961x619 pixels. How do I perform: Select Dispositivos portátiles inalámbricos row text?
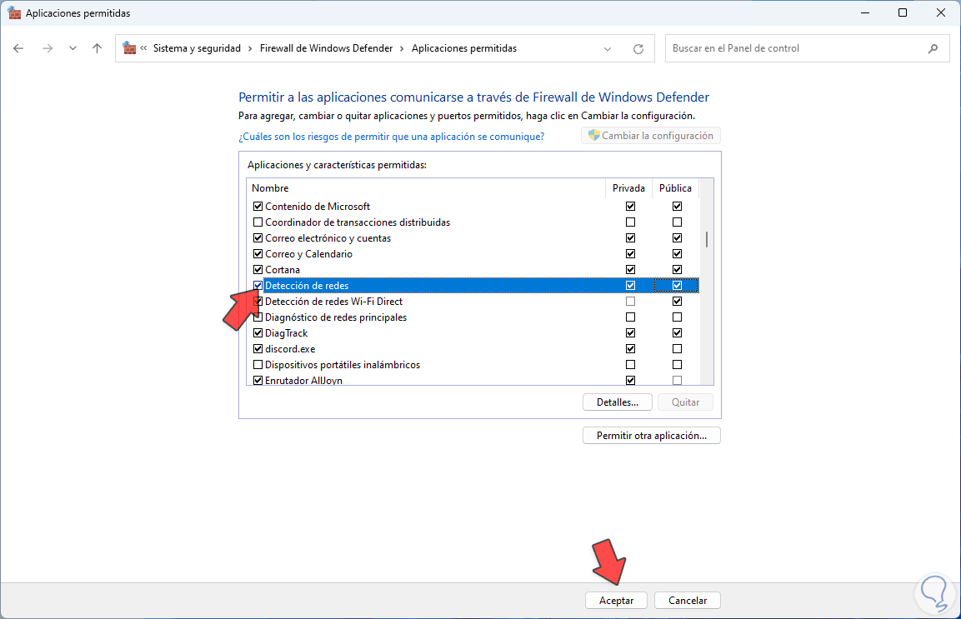(x=343, y=365)
